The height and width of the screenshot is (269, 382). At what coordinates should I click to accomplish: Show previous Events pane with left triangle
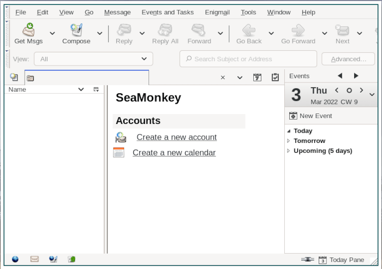(x=340, y=76)
